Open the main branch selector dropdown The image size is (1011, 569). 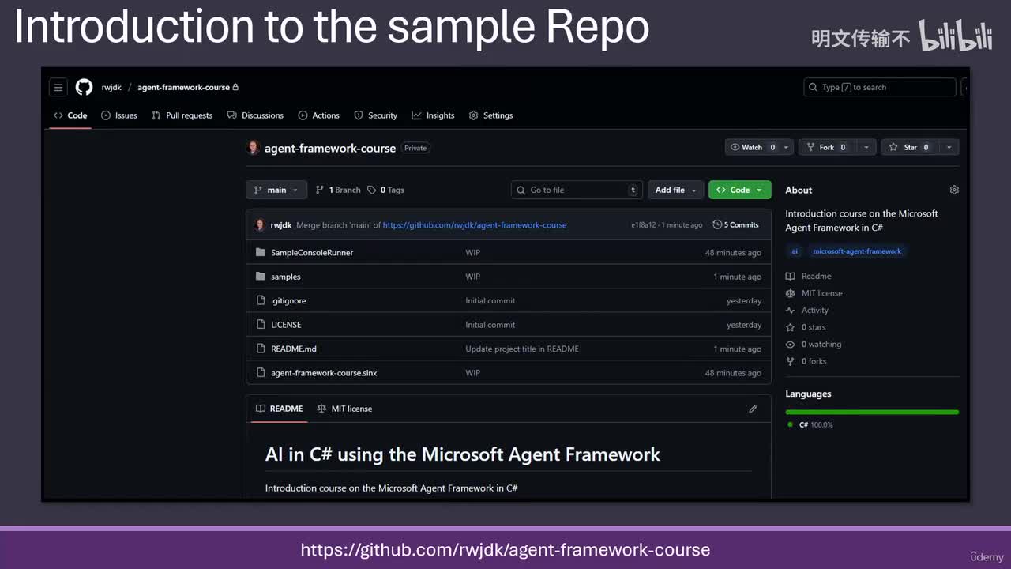point(276,190)
